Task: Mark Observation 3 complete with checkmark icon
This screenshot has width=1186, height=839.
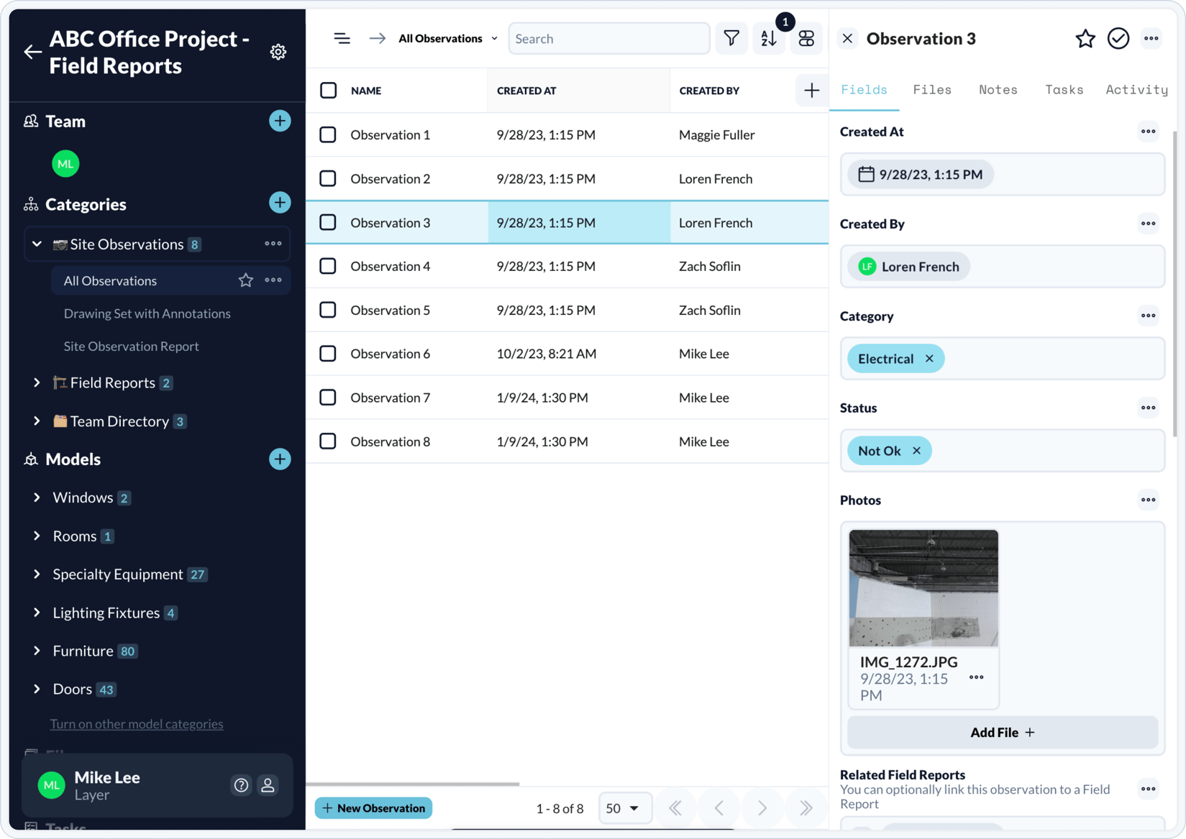Action: click(x=1118, y=39)
